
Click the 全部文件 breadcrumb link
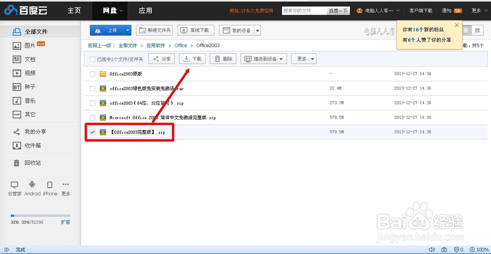click(x=128, y=45)
